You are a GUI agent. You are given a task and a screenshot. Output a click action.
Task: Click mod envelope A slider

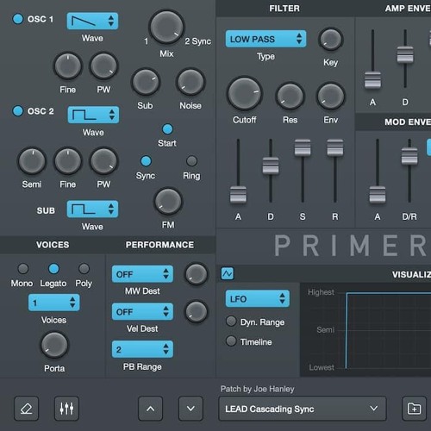click(378, 195)
